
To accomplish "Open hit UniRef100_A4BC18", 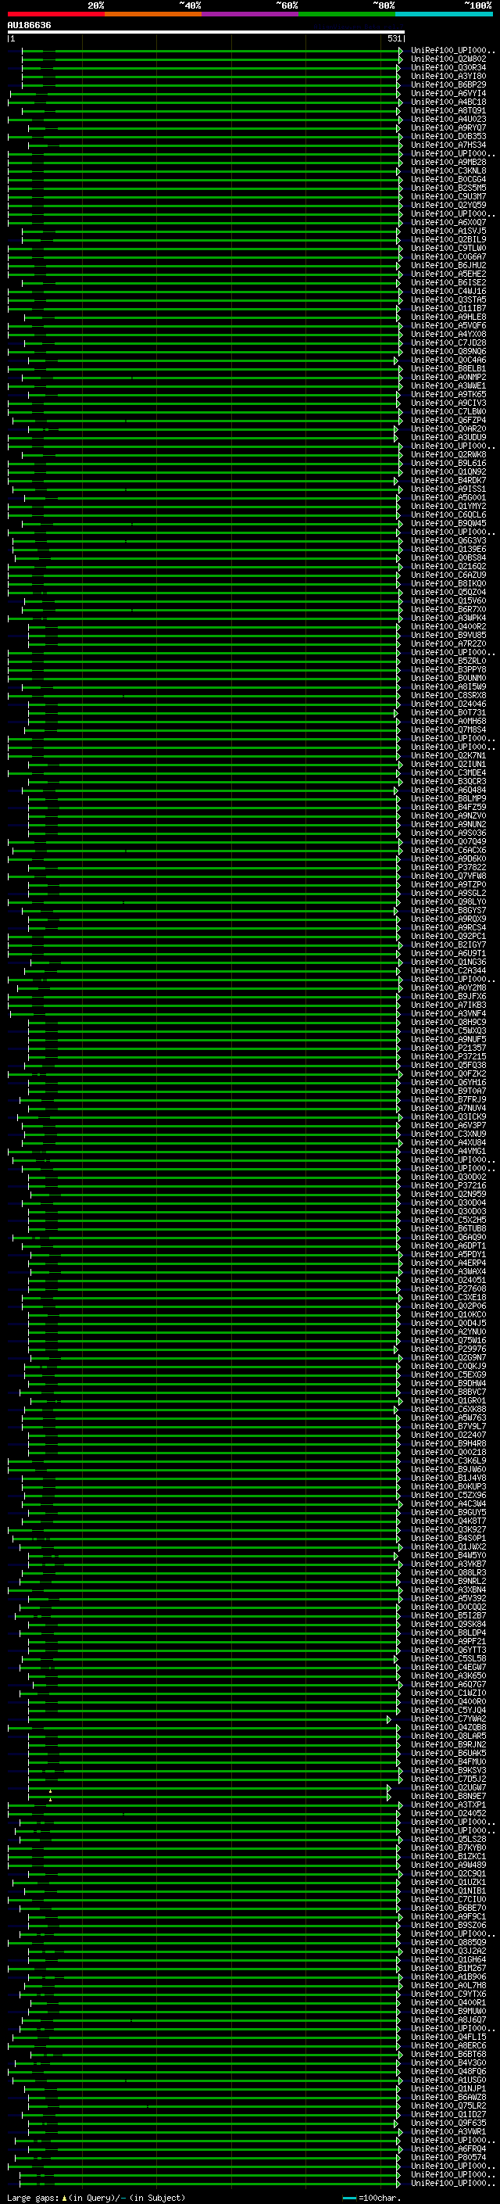I will point(448,102).
